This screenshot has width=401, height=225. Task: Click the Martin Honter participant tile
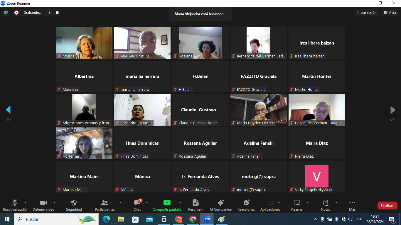tap(317, 76)
